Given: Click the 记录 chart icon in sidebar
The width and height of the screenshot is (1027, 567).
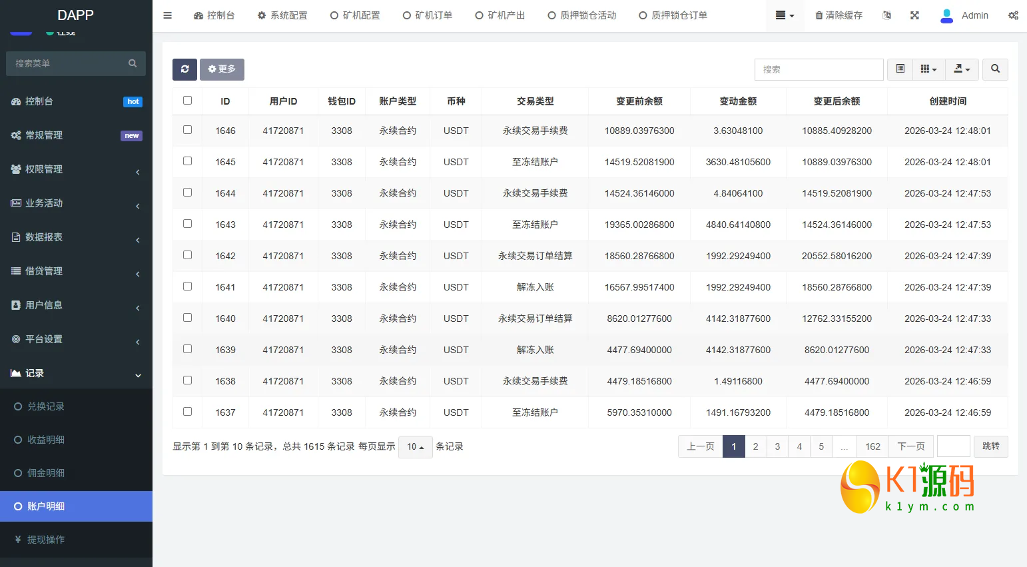Looking at the screenshot, I should pos(16,373).
